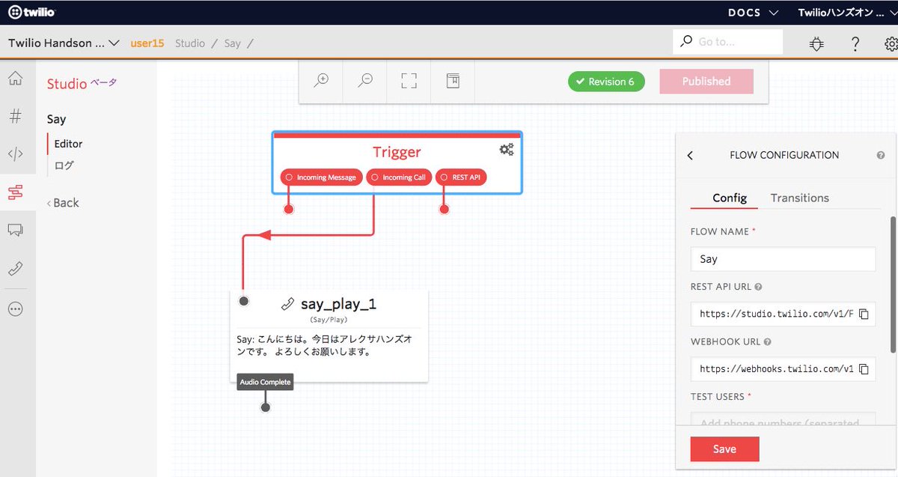Click the REST API output connector dot

click(x=444, y=209)
